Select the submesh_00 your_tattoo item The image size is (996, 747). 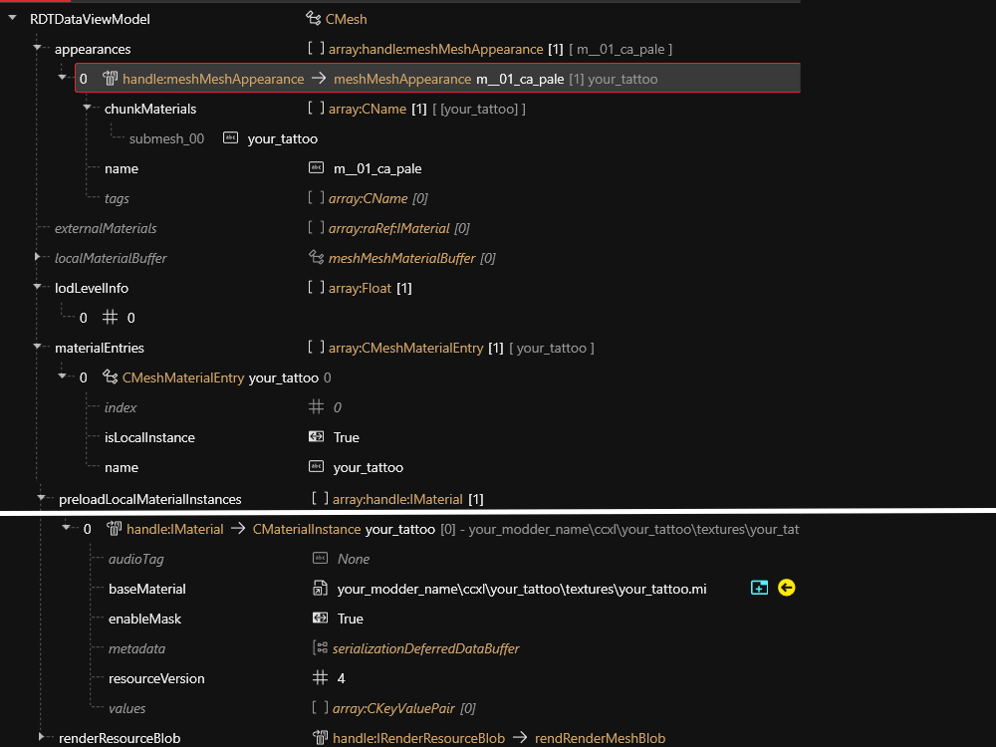point(282,138)
